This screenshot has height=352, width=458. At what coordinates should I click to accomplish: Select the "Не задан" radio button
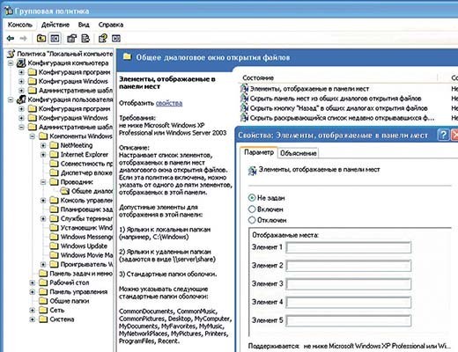click(252, 198)
